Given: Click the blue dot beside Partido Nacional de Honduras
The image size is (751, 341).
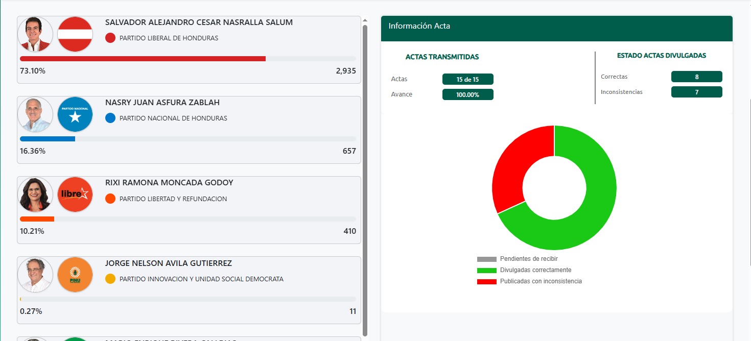Looking at the screenshot, I should coord(110,118).
